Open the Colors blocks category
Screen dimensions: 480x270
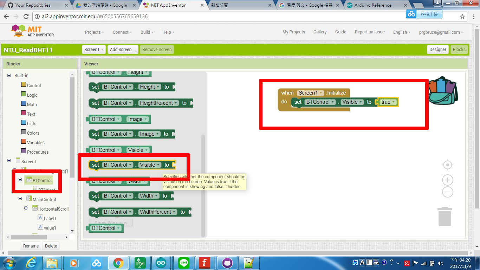point(33,133)
